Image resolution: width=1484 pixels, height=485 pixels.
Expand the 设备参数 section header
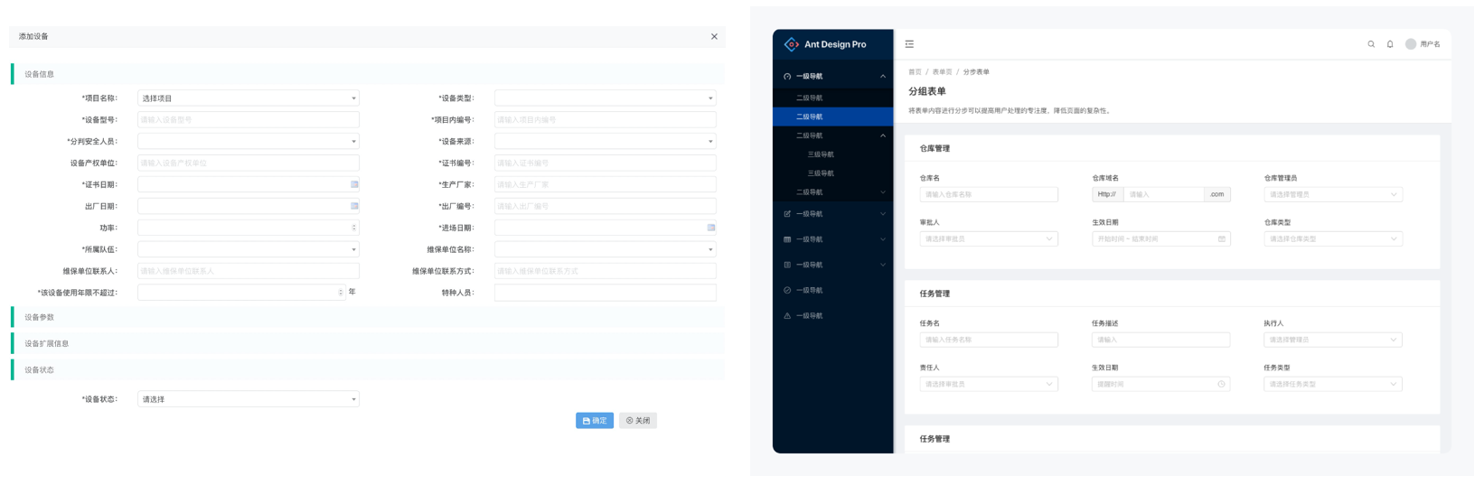coord(368,317)
